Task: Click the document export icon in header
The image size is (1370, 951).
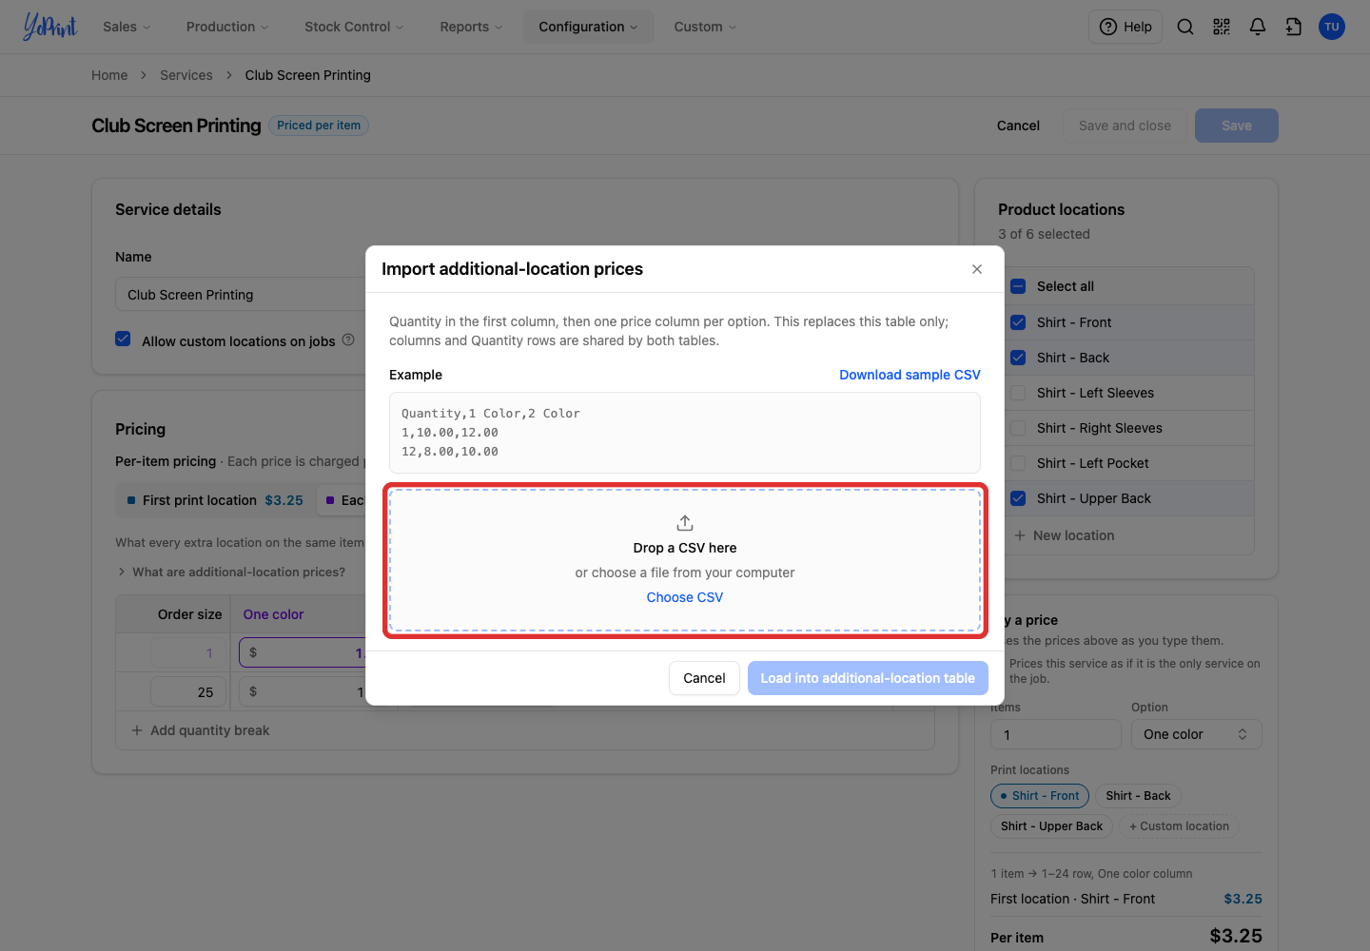Action: (1294, 27)
